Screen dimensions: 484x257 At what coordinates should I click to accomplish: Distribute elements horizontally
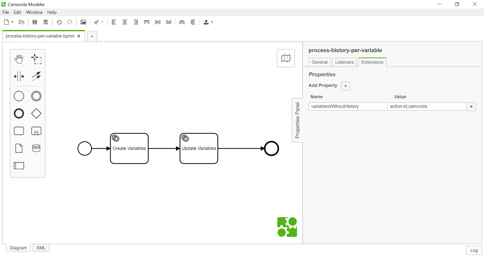[x=182, y=22]
